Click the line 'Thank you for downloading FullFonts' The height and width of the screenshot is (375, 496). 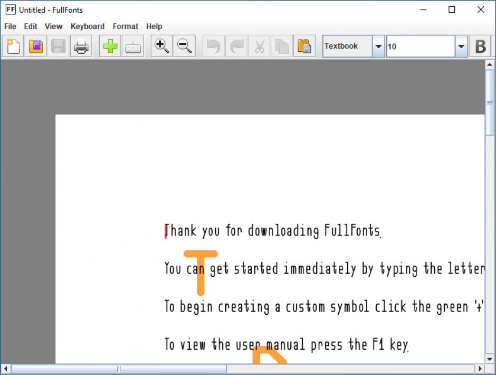pos(272,231)
